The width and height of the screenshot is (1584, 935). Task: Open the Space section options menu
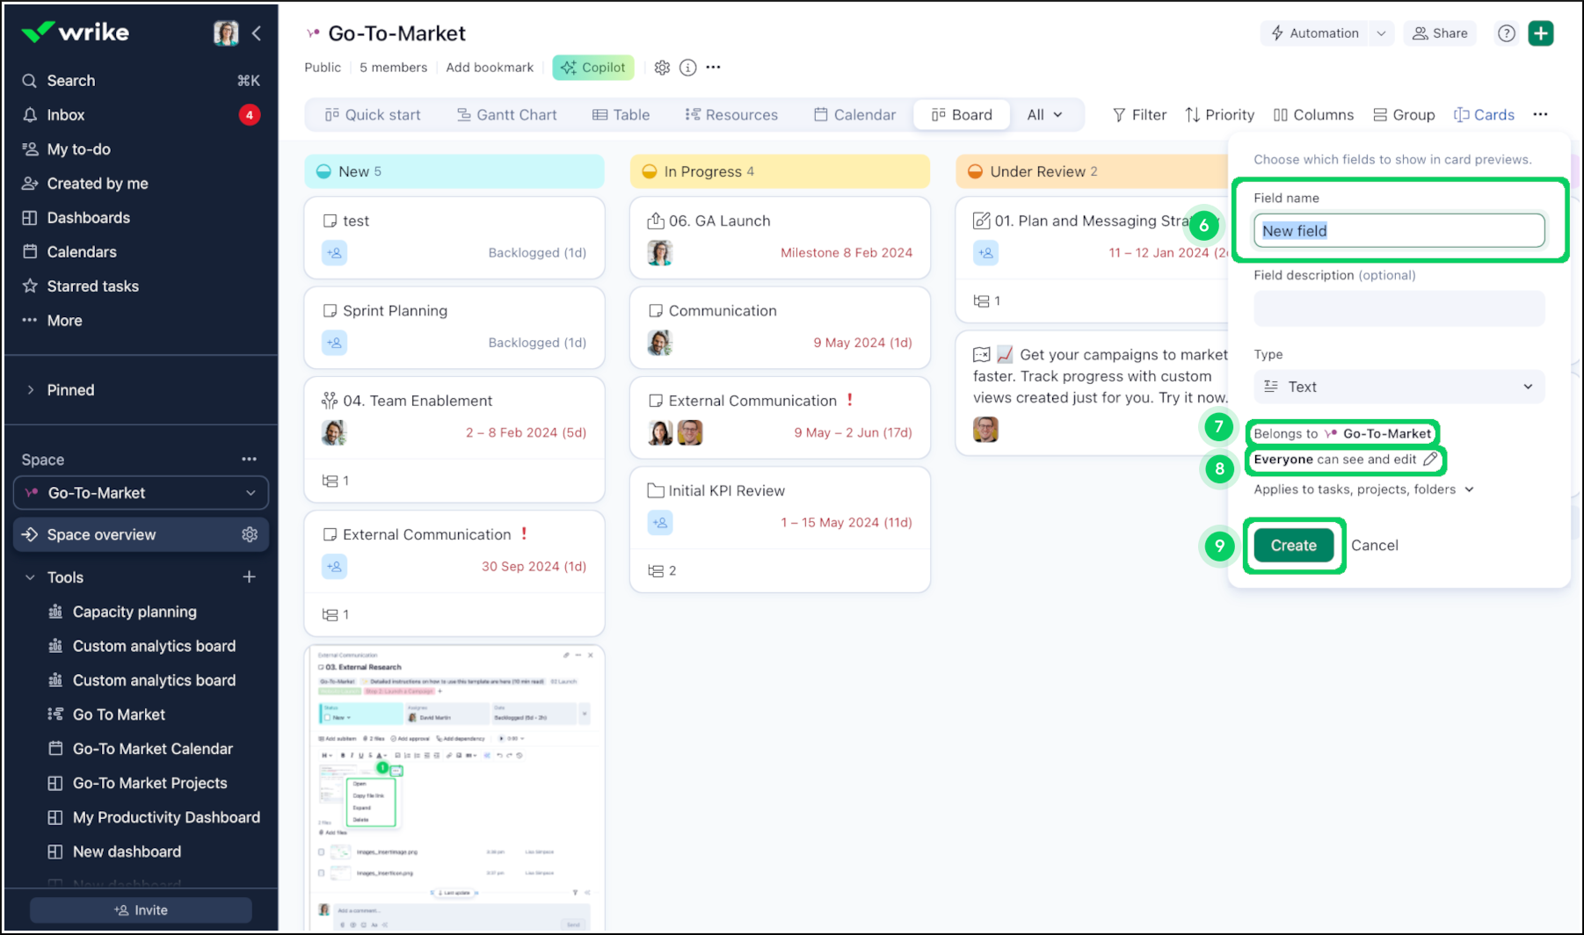pos(250,460)
